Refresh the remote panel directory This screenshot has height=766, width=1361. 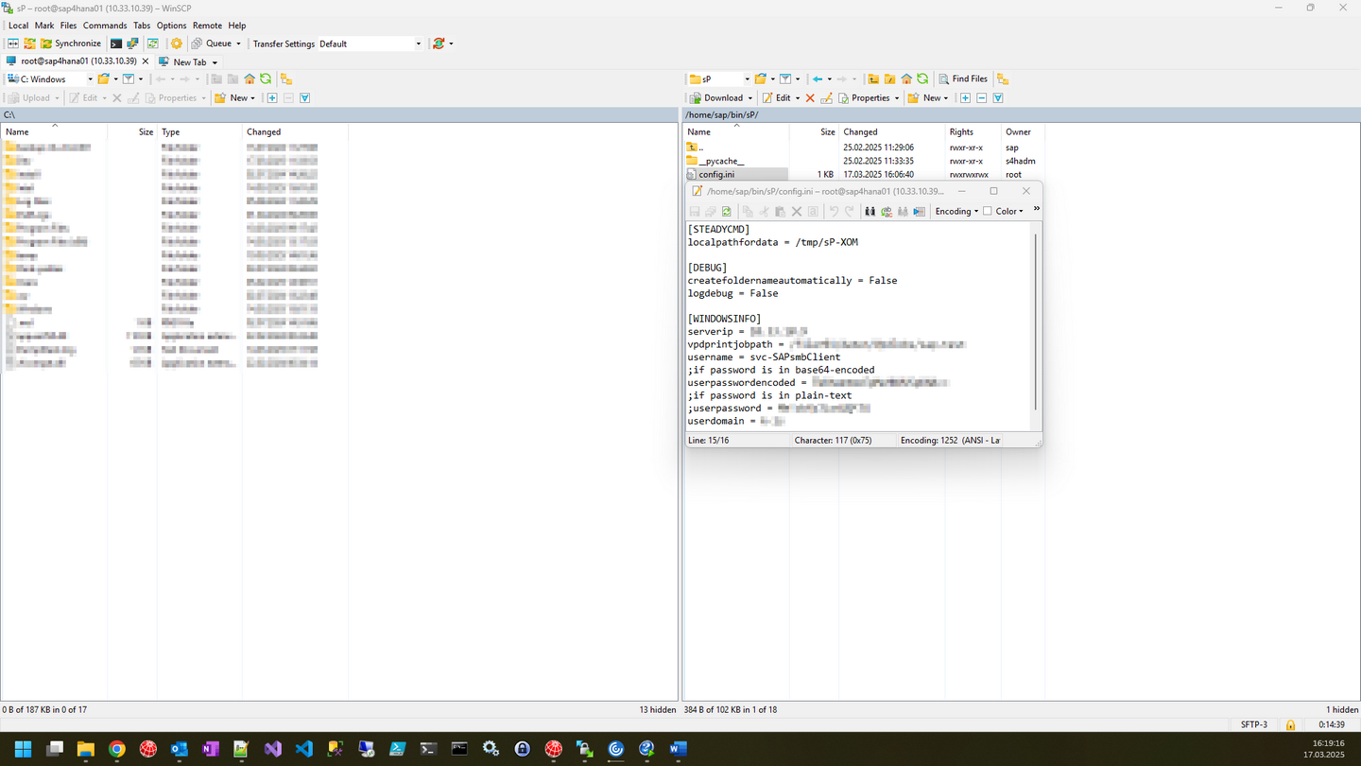tap(922, 79)
